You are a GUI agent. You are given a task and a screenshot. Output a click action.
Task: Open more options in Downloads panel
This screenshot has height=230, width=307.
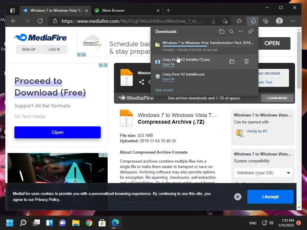[x=241, y=31]
